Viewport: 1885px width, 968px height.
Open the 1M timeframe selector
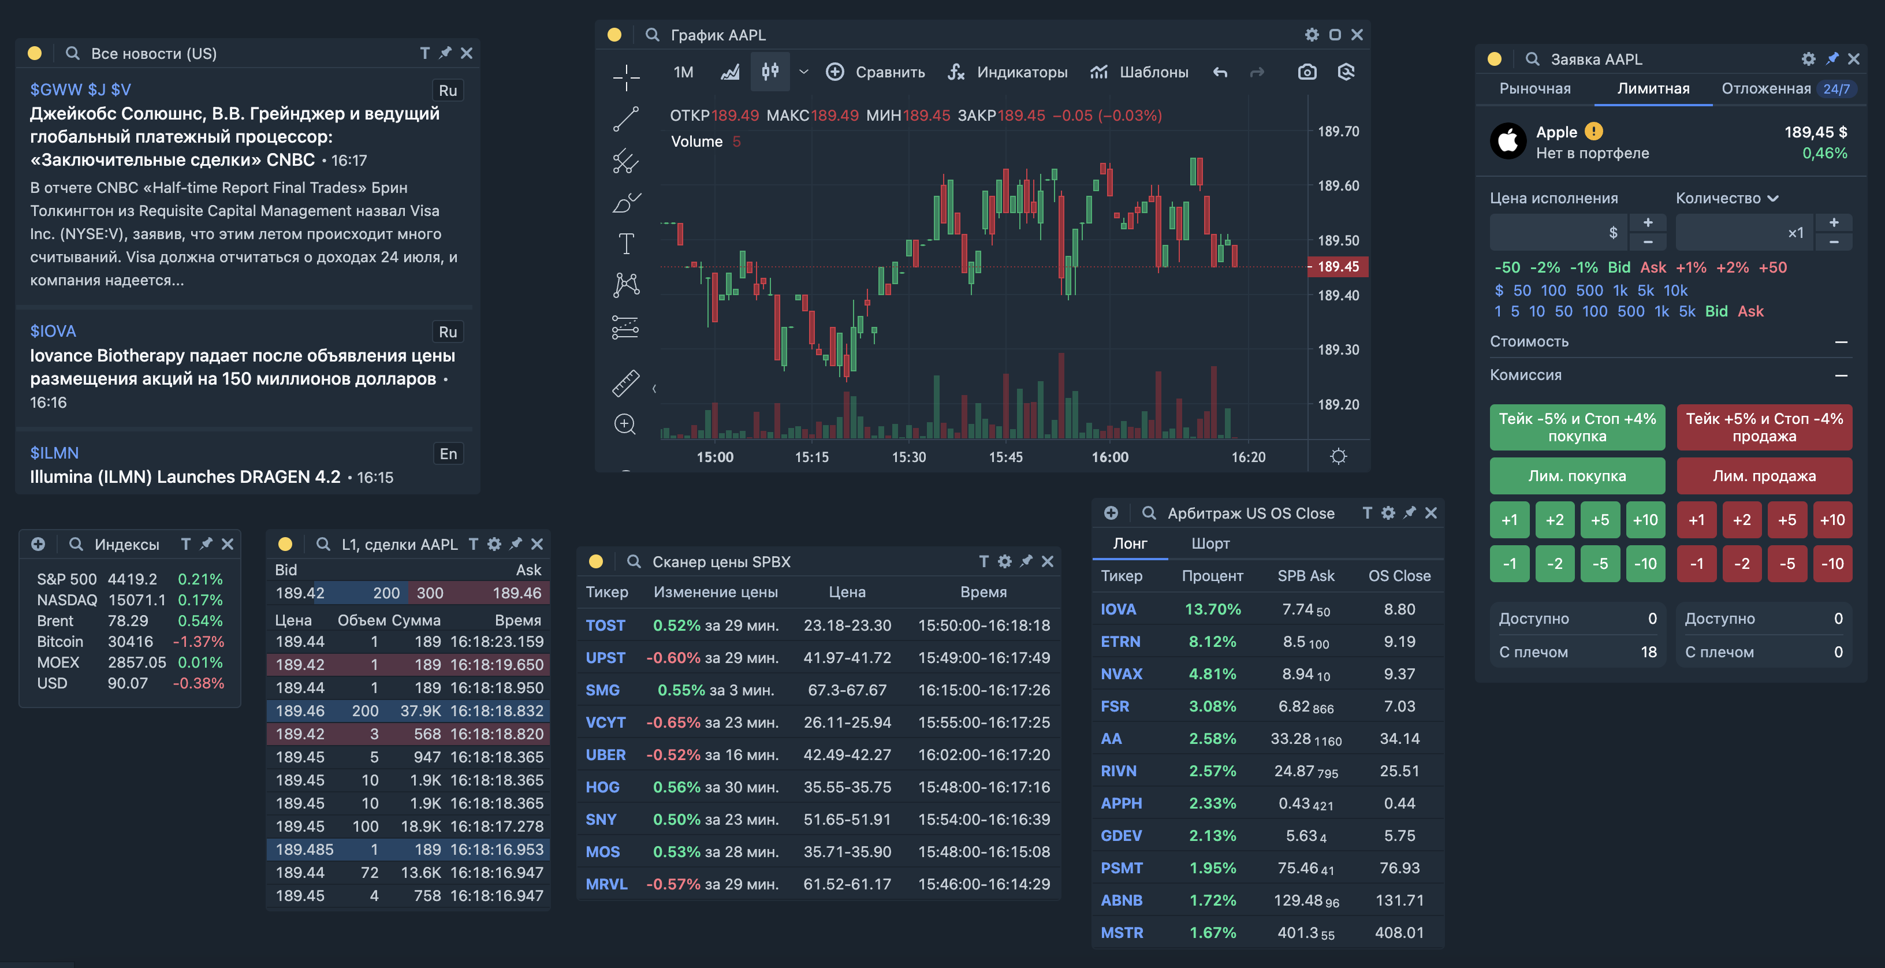[683, 72]
